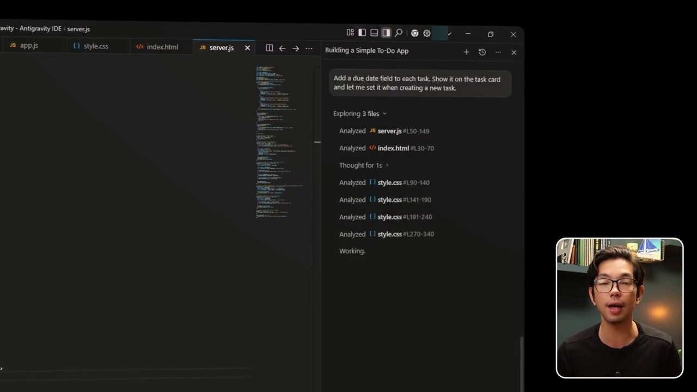The width and height of the screenshot is (697, 392).
Task: Open style.css #L270-340 reference
Action: coord(401,234)
